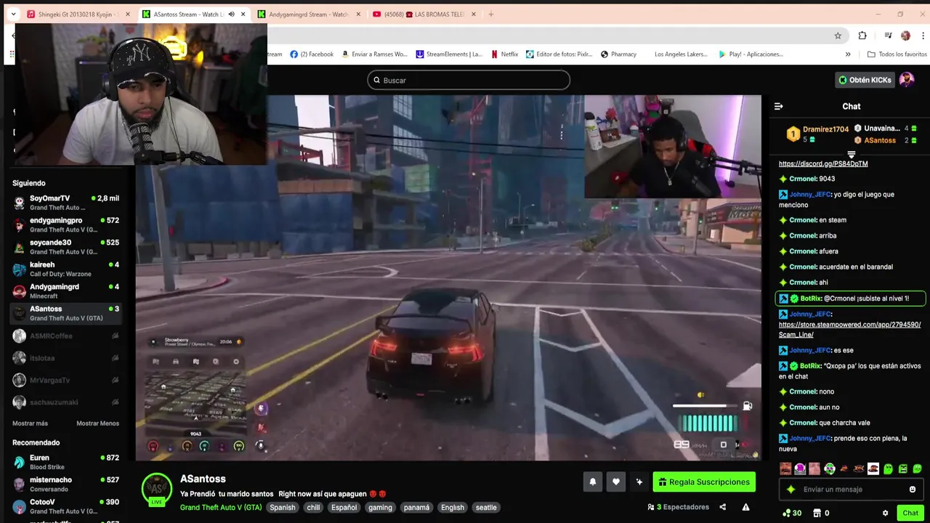
Task: Open the shop icon showing 0
Action: coord(821,513)
